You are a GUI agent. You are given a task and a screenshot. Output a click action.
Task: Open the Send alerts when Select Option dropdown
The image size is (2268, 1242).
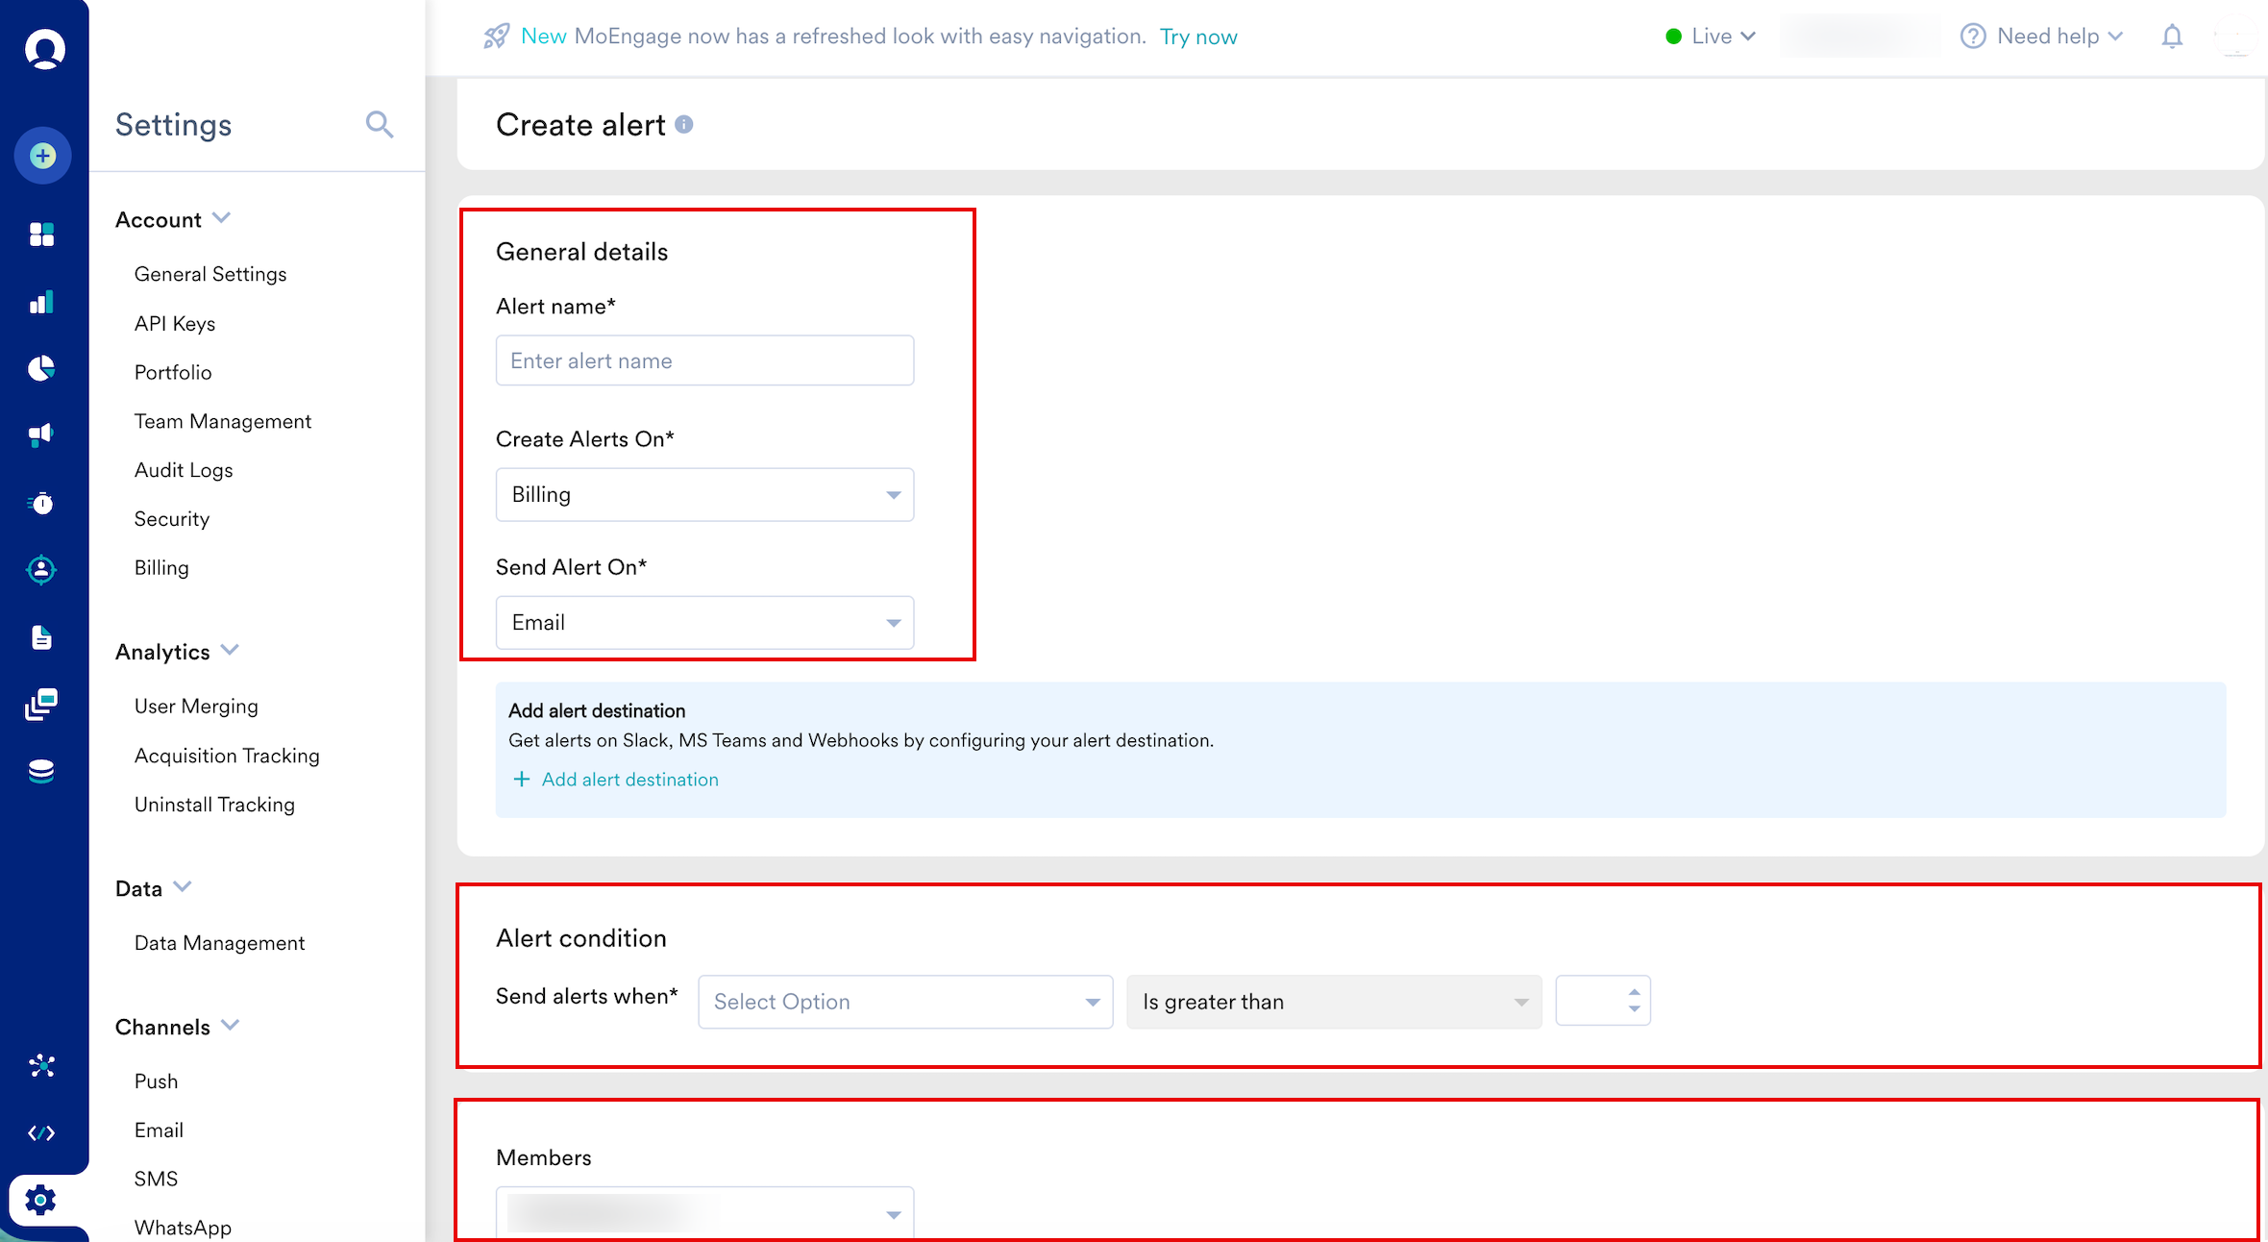(905, 1002)
